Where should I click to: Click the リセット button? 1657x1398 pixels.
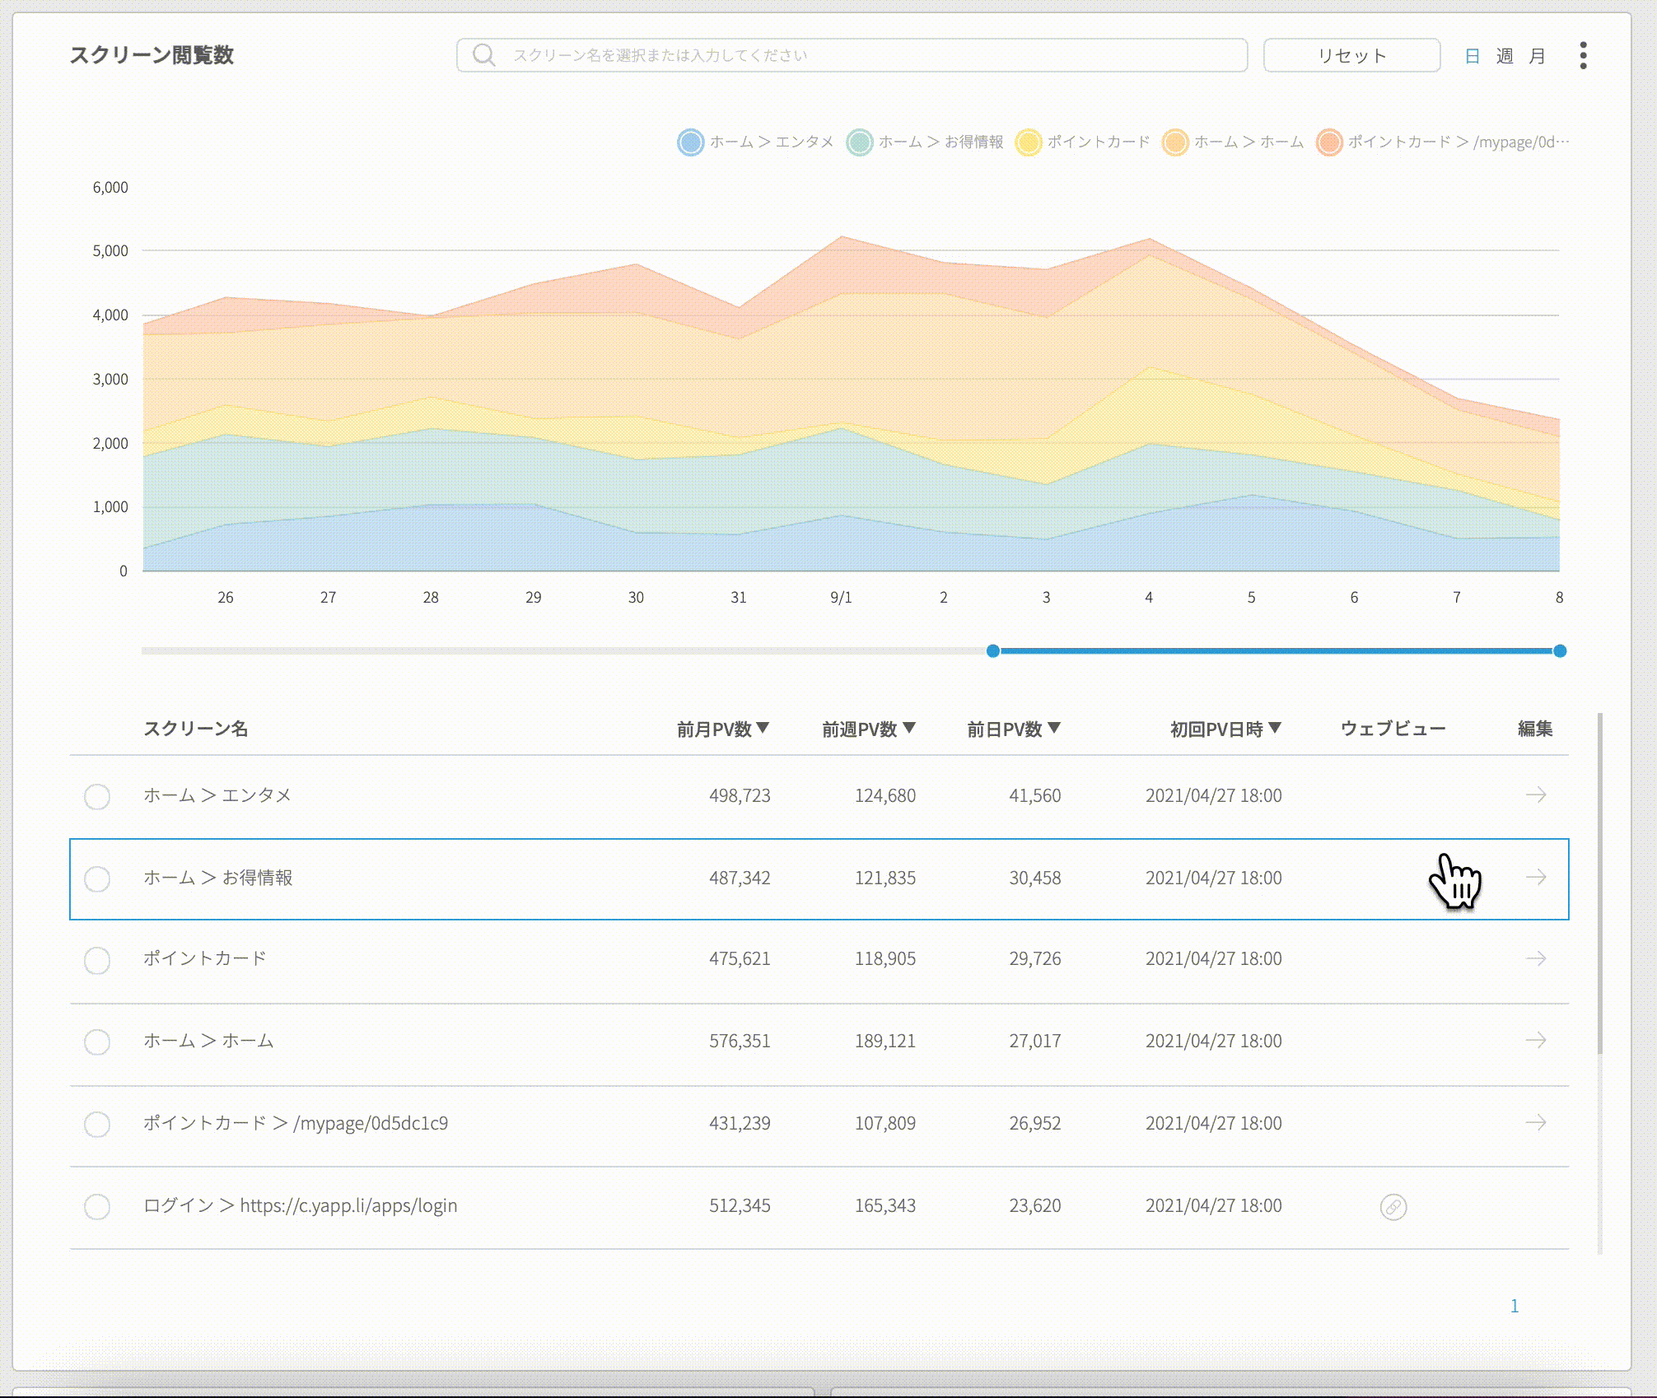[x=1351, y=55]
